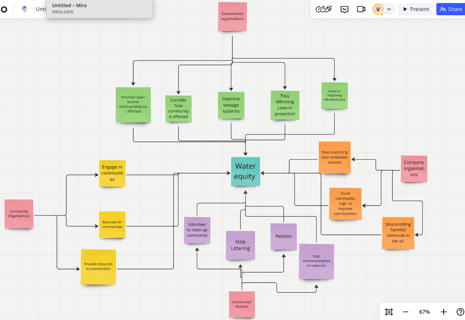Select the yellow Engage in communities note
The width and height of the screenshot is (465, 320).
coord(112,173)
